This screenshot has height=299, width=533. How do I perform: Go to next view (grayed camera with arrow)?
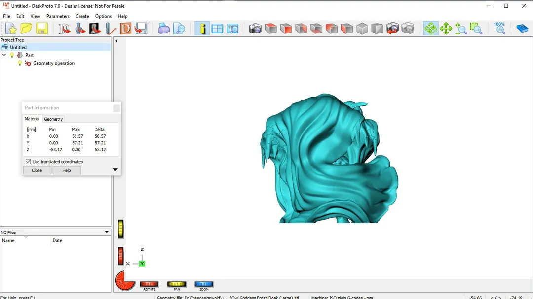[x=408, y=29]
